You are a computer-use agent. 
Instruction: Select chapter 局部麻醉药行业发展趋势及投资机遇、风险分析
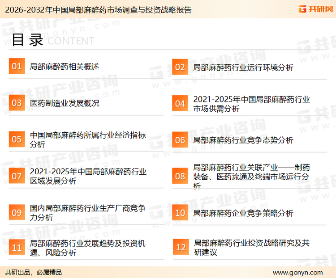87,248
